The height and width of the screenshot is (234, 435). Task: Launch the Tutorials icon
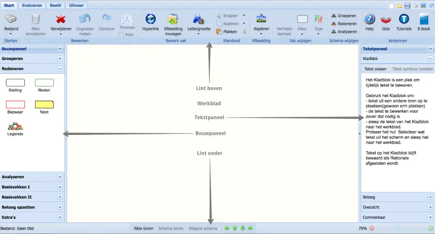[404, 20]
